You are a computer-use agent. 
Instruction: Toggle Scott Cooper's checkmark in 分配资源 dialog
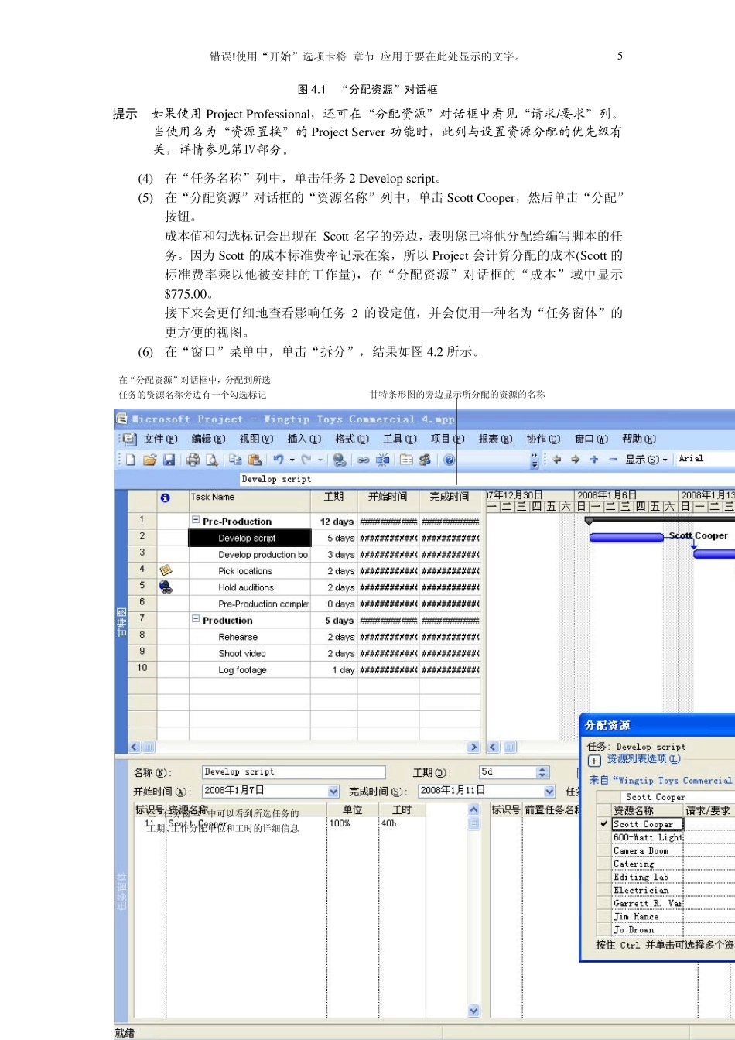(603, 824)
